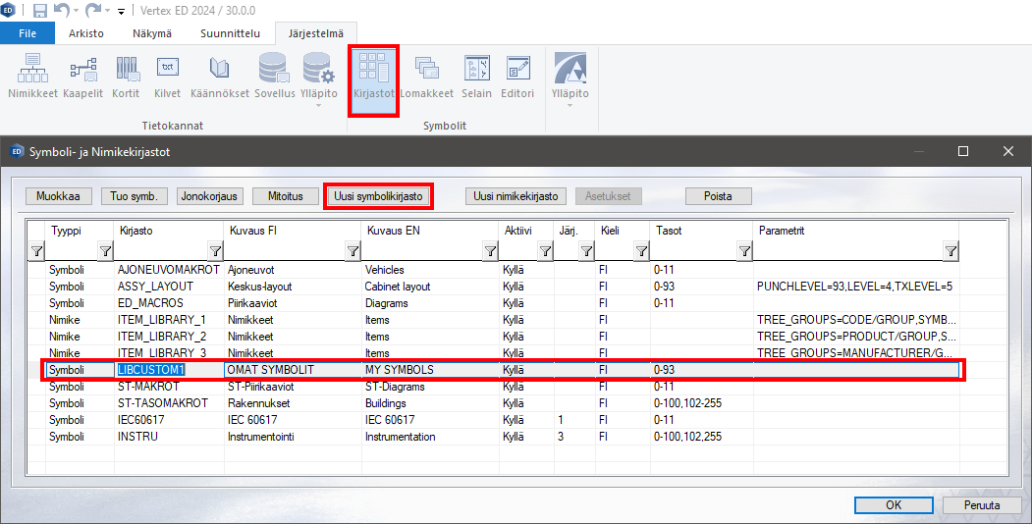Click the Uusi symbolikirjasto button

(378, 196)
